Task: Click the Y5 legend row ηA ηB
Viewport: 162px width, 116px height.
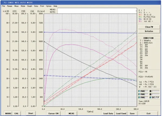Action: [146, 21]
